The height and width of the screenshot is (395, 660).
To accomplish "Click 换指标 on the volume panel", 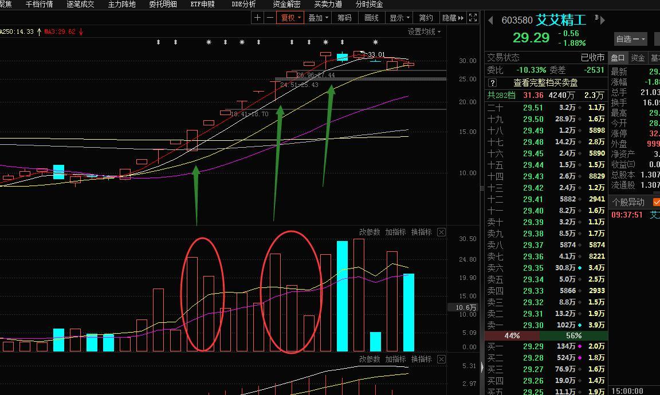I will [421, 232].
